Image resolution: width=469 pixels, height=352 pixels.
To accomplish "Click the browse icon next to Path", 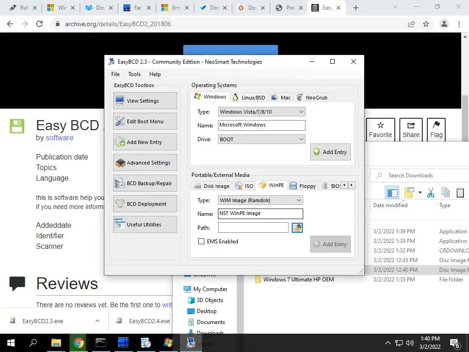I will tap(297, 228).
